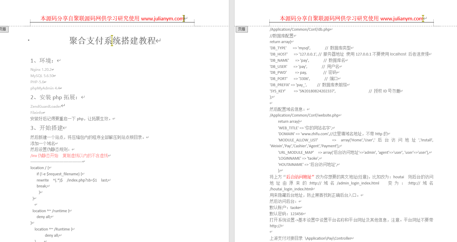Click the comment //数据库配置
Screen dimensions: 457x242
282,36
